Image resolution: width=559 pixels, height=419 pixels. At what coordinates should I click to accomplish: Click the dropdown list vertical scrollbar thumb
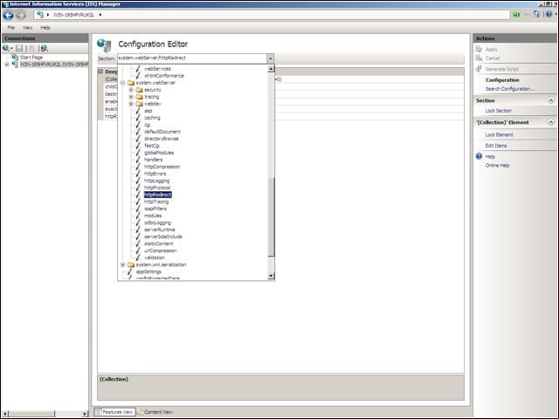(271, 216)
